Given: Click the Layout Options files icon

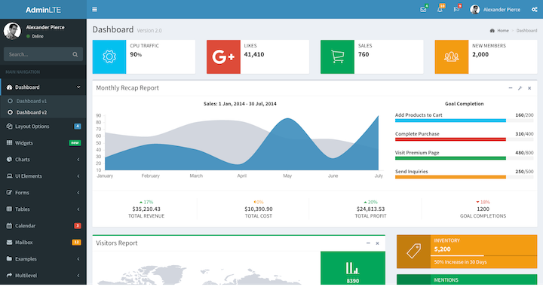Looking at the screenshot, I should click(x=9, y=127).
